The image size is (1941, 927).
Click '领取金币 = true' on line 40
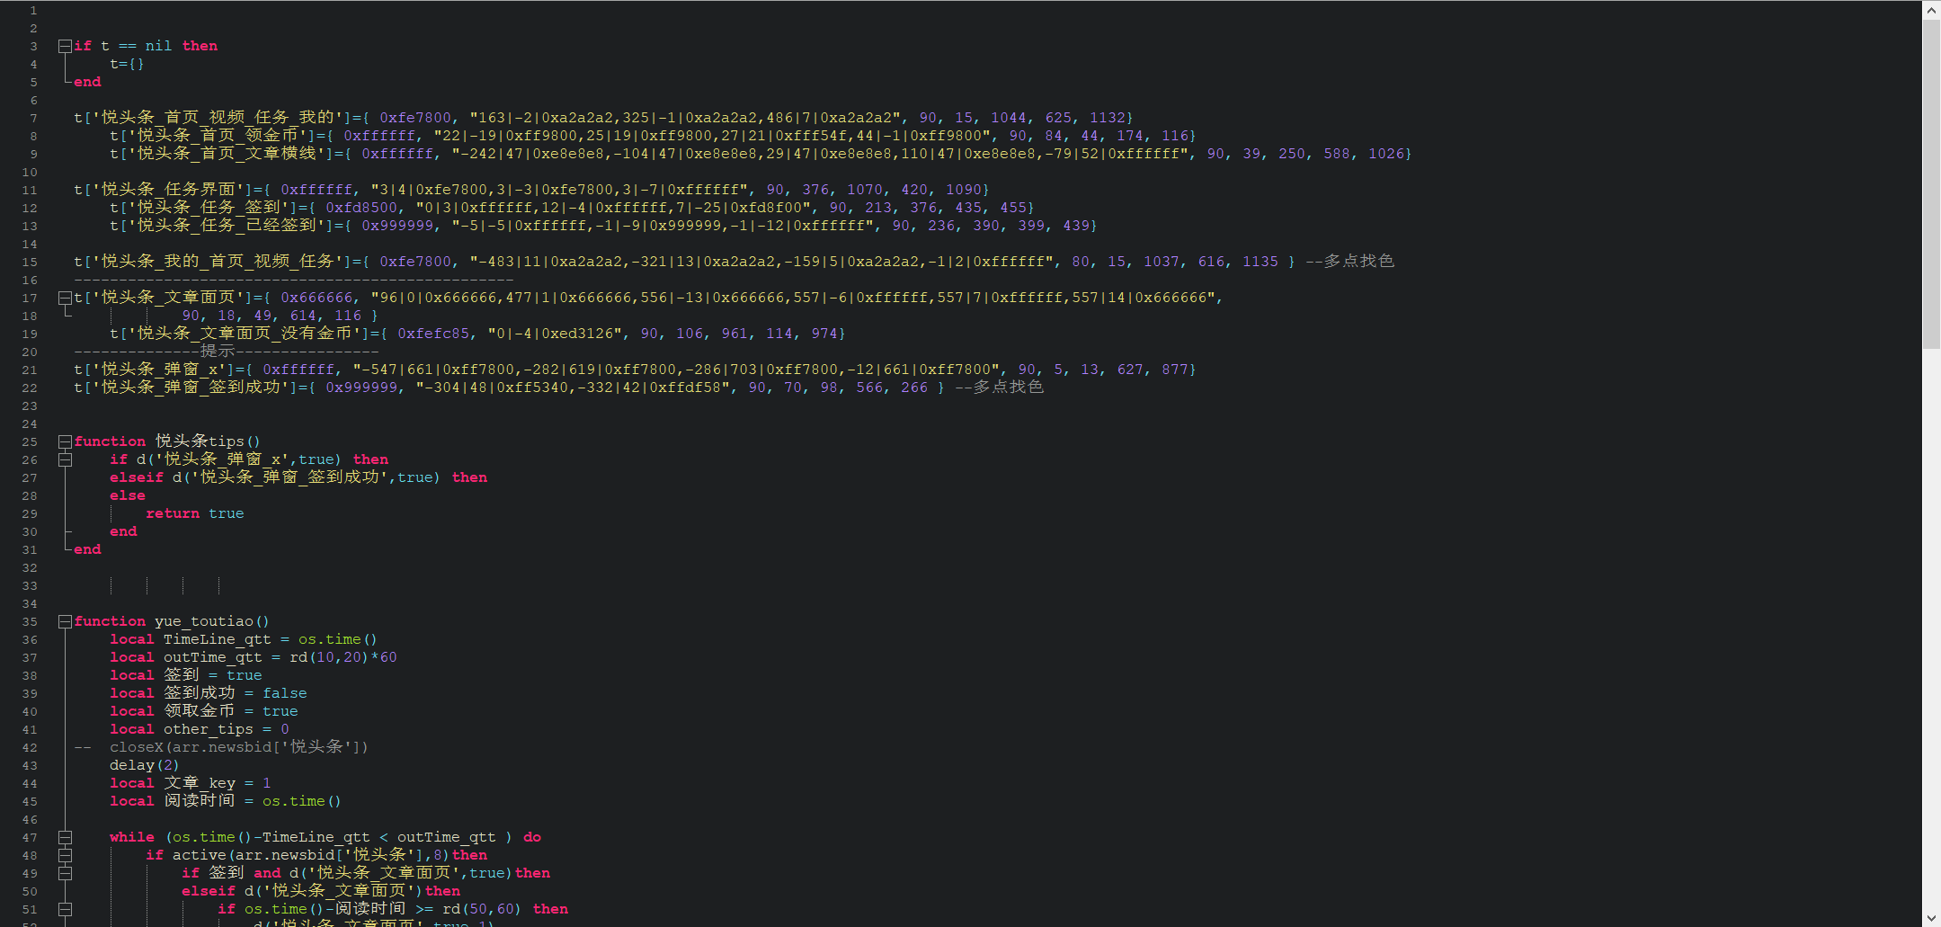(x=231, y=711)
